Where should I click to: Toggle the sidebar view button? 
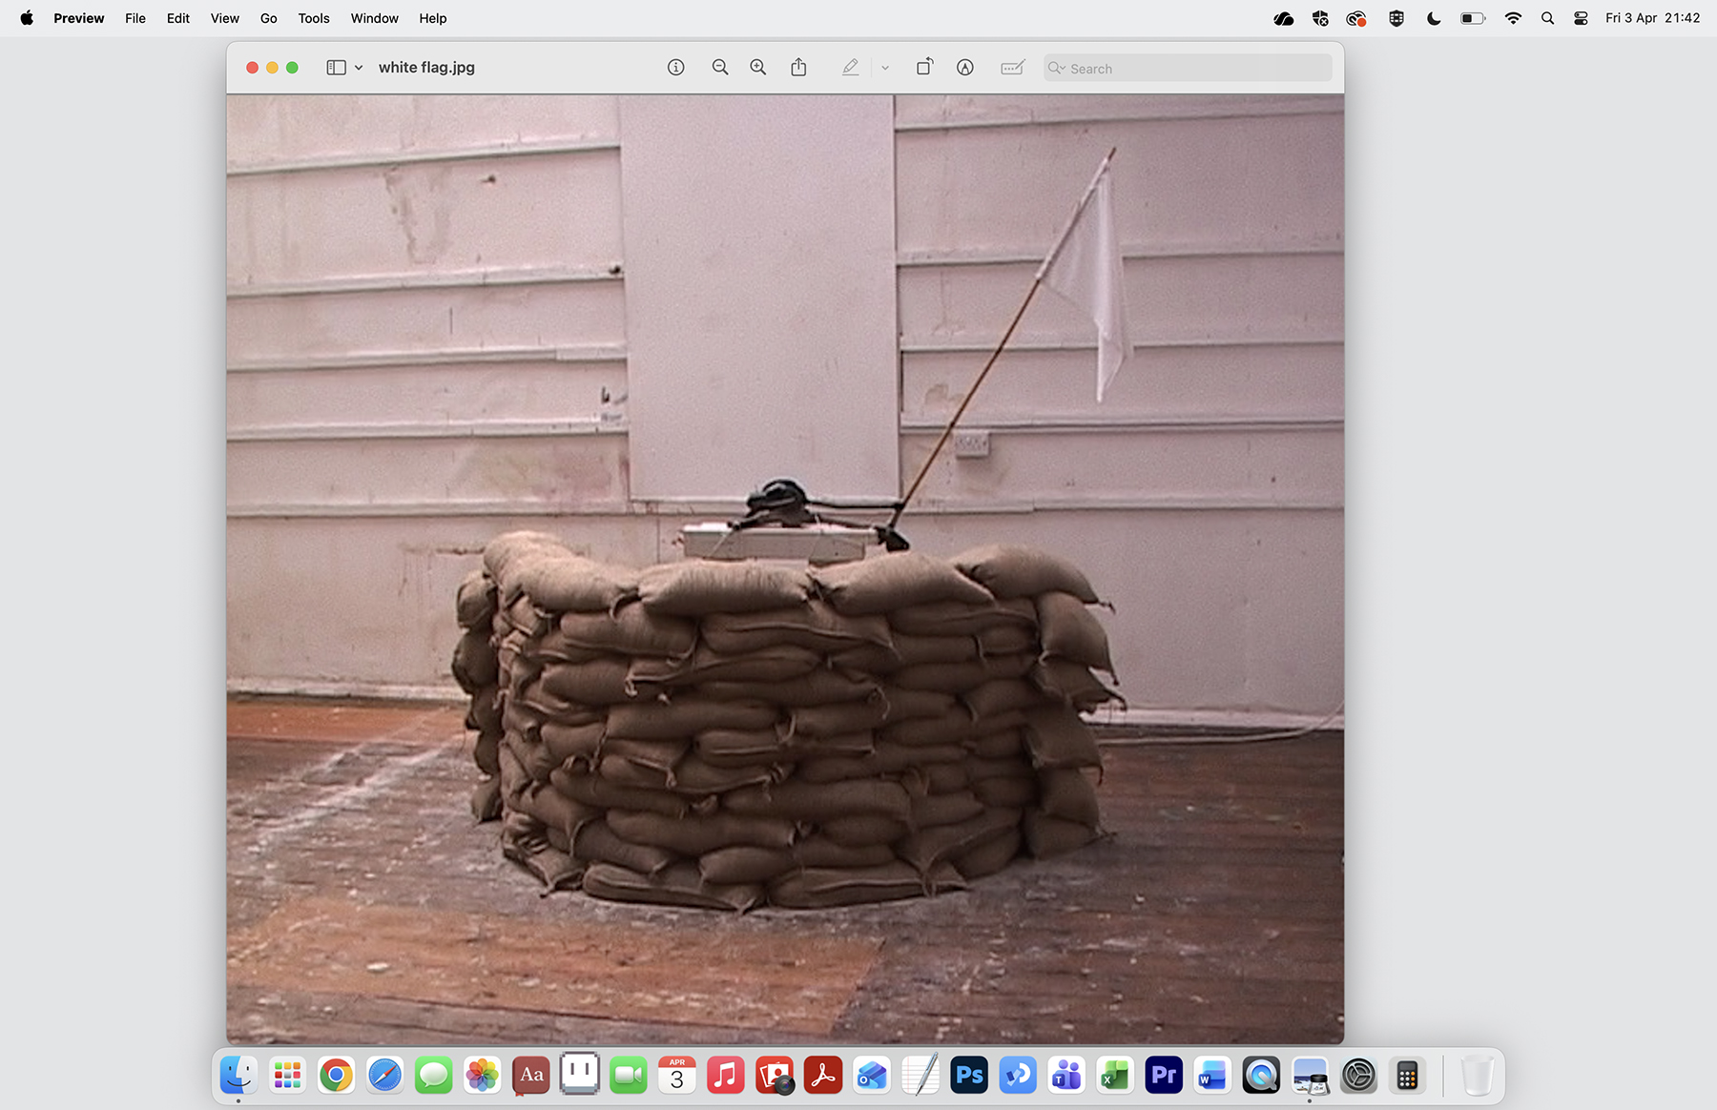[336, 68]
